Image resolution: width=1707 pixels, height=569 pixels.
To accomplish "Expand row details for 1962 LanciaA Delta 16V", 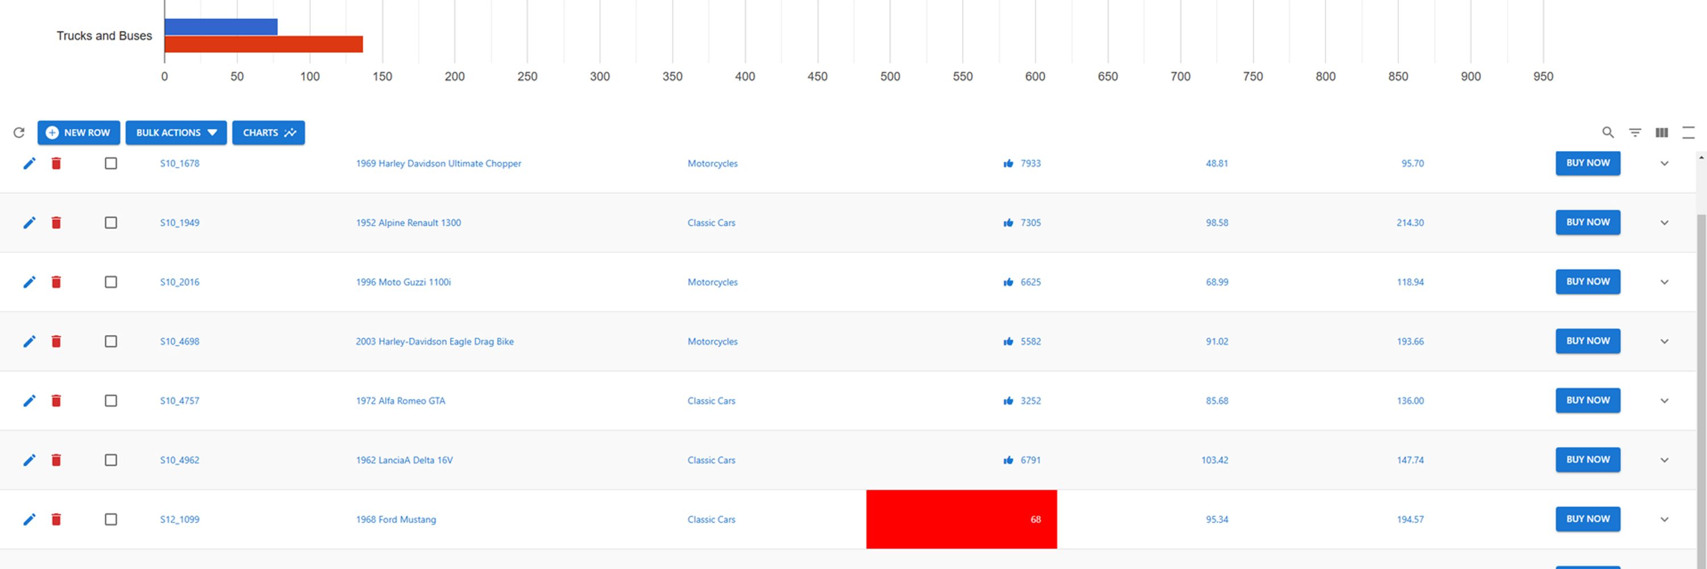I will (1664, 460).
